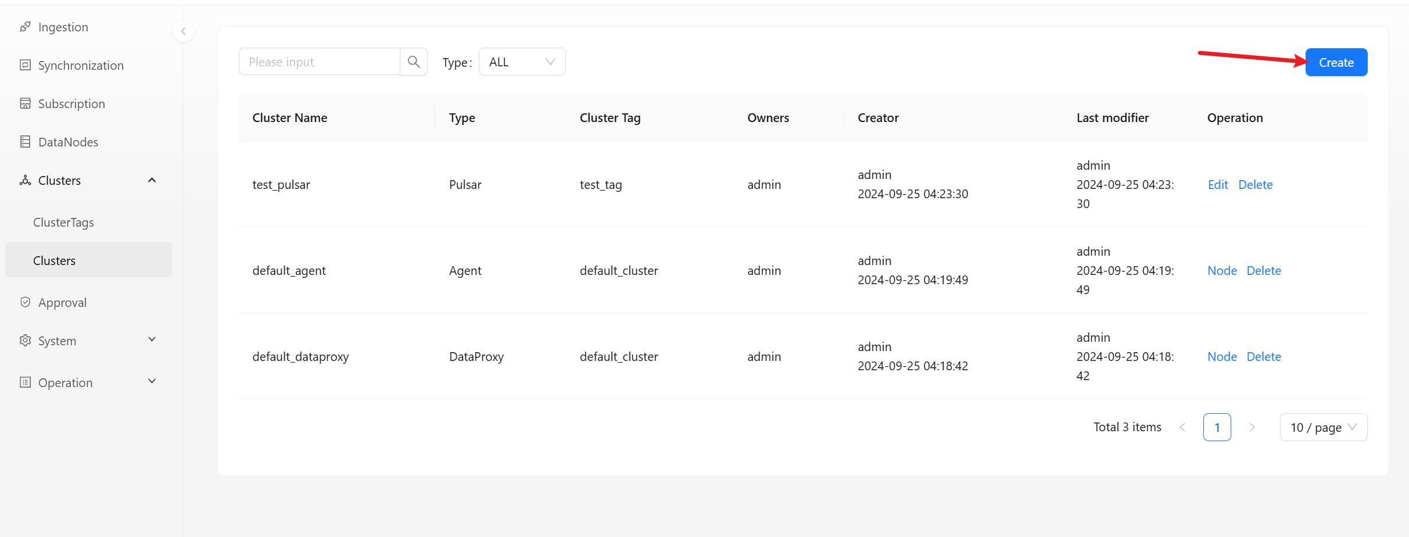Screen dimensions: 1409x537
Task: Click the Ingestion icon in sidebar
Action: coord(25,27)
